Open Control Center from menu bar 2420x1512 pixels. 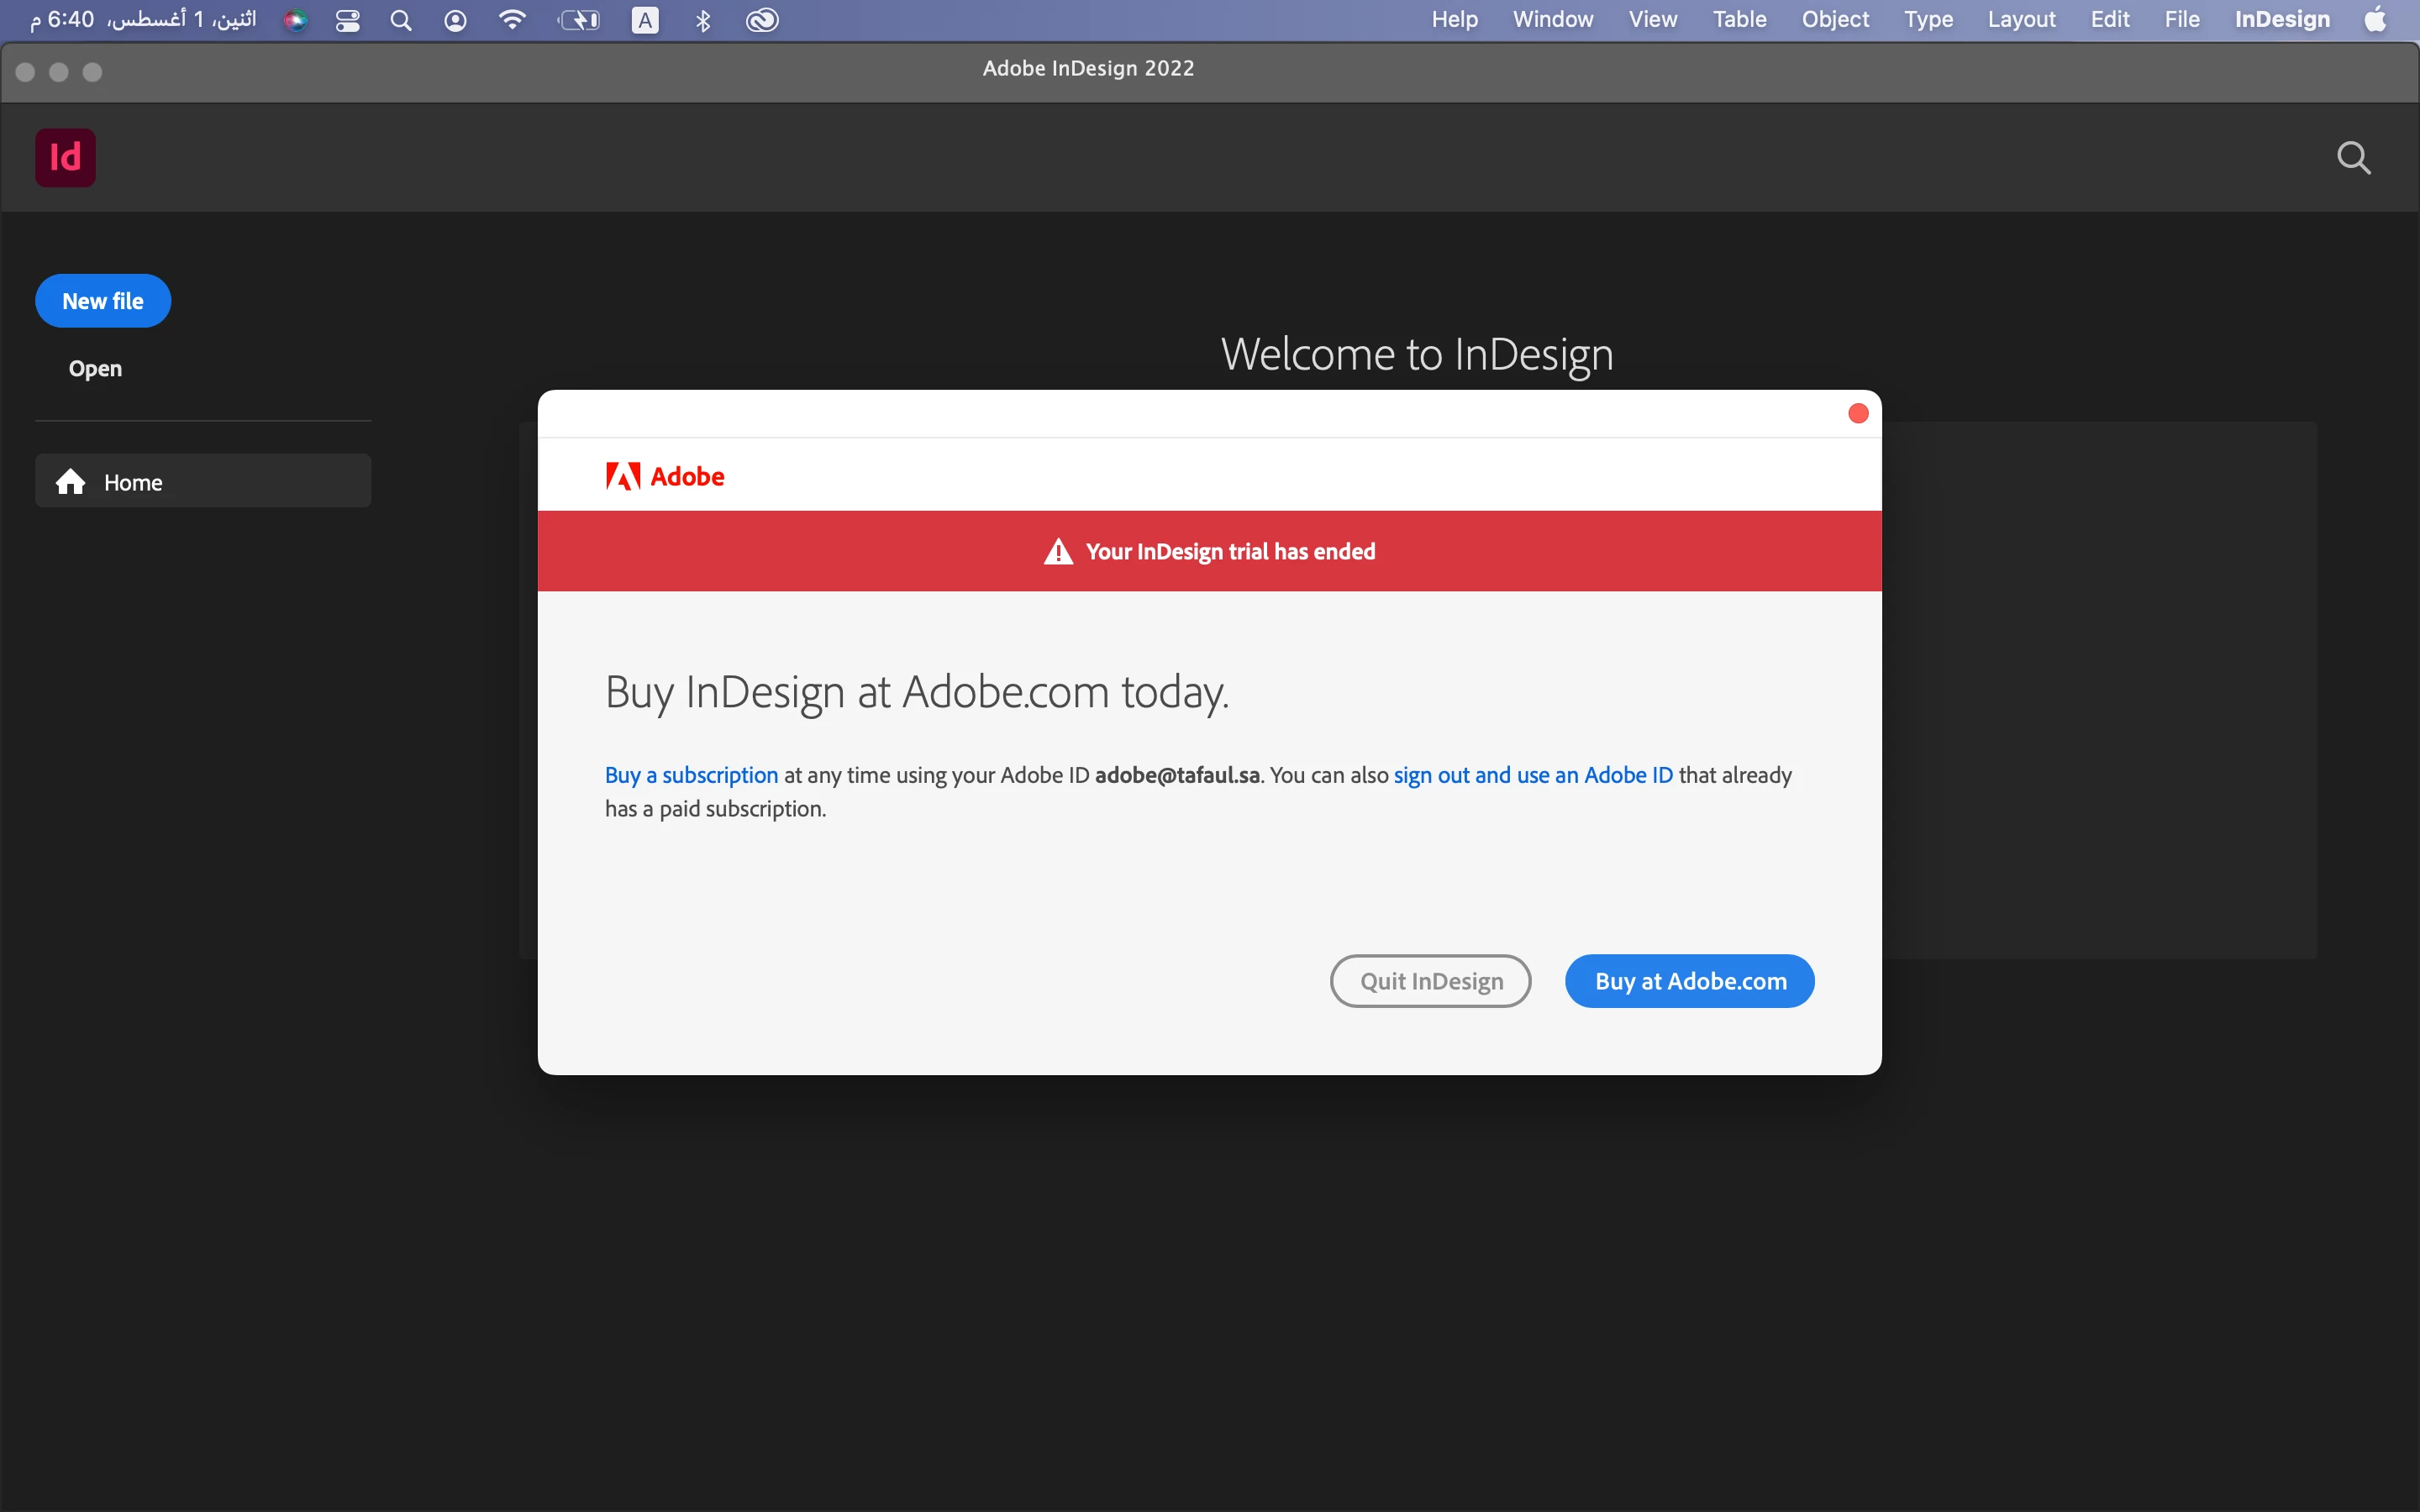coord(347,20)
